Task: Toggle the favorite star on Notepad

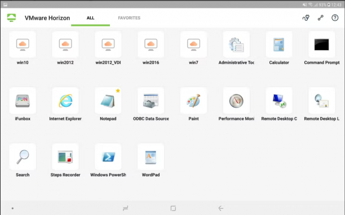Action: [x=118, y=91]
